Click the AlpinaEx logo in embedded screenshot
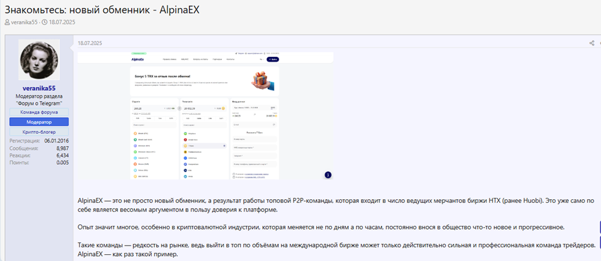The width and height of the screenshot is (601, 261). [138, 59]
